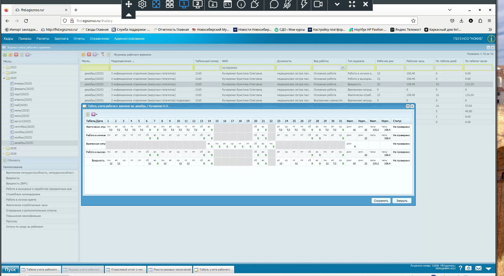Screen dimensions: 504x276
Task: Click the yellow info icon near ГБУЗ НСО
Action: pos(491,38)
